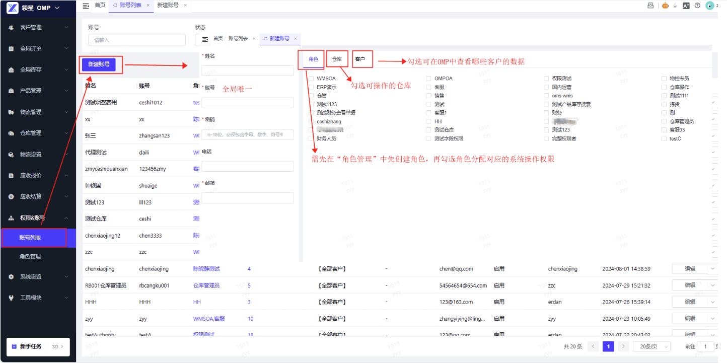The image size is (727, 363).
Task: Click the 新手任务 icon at sidebar bottom
Action: [x=13, y=346]
